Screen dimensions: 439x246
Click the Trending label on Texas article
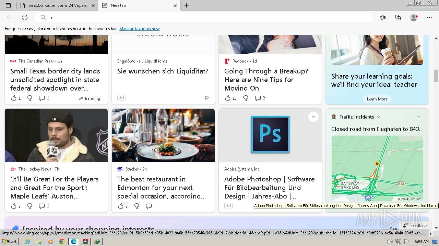click(90, 98)
